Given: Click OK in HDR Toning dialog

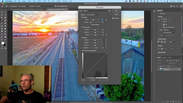Looking at the screenshot, I should click(116, 11).
